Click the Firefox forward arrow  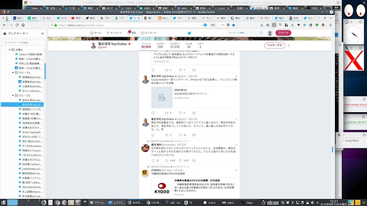[x=11, y=25]
